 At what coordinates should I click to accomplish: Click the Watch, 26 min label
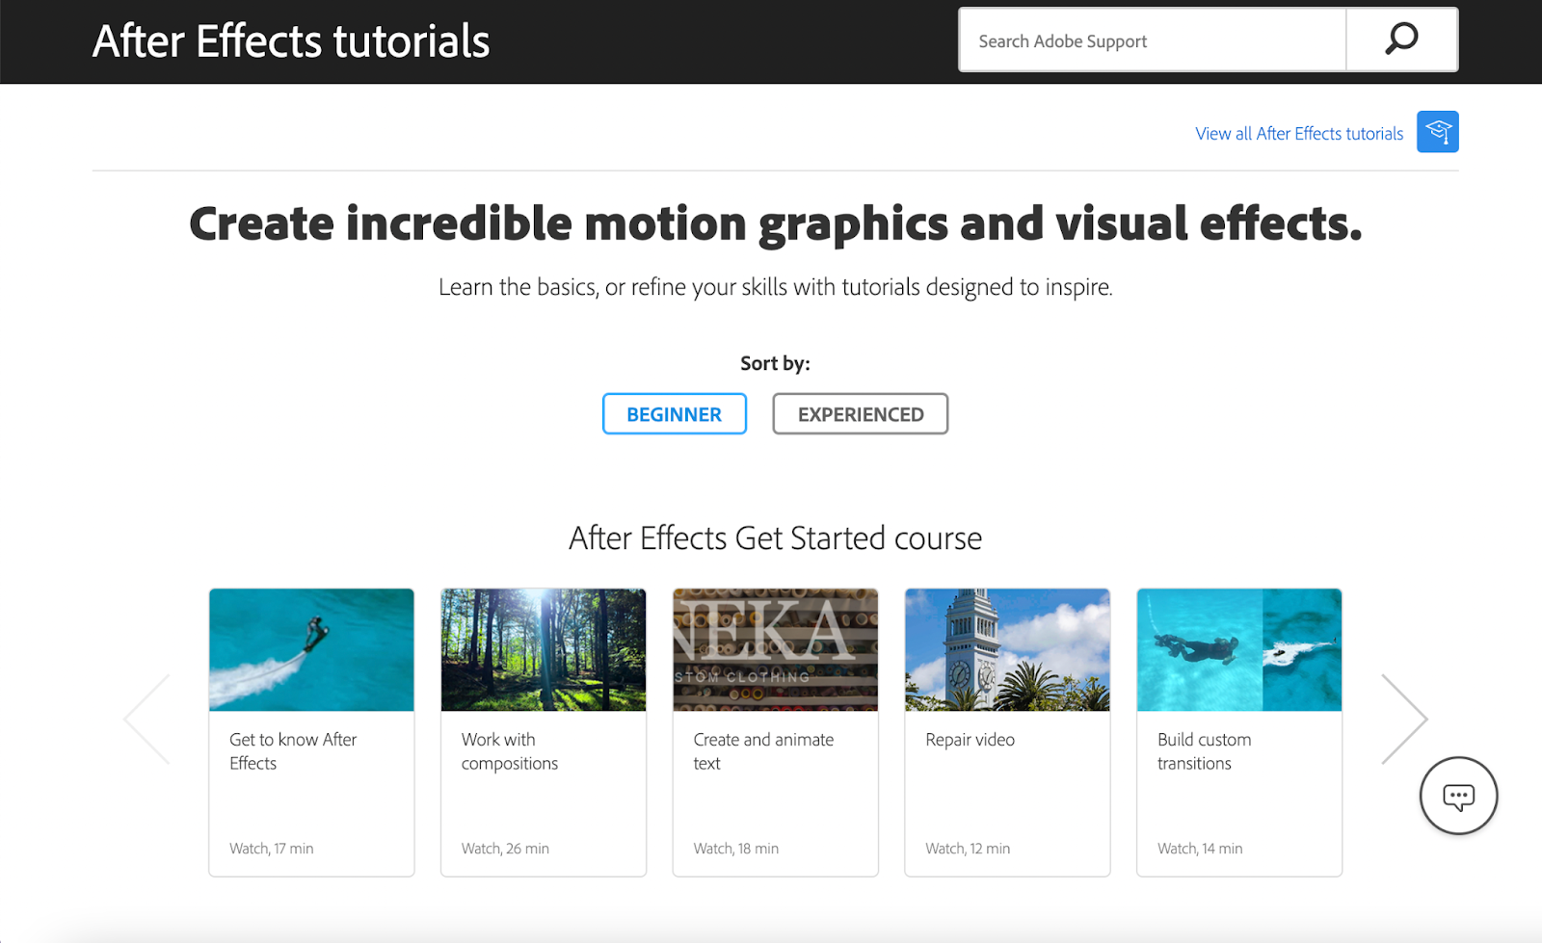(504, 848)
